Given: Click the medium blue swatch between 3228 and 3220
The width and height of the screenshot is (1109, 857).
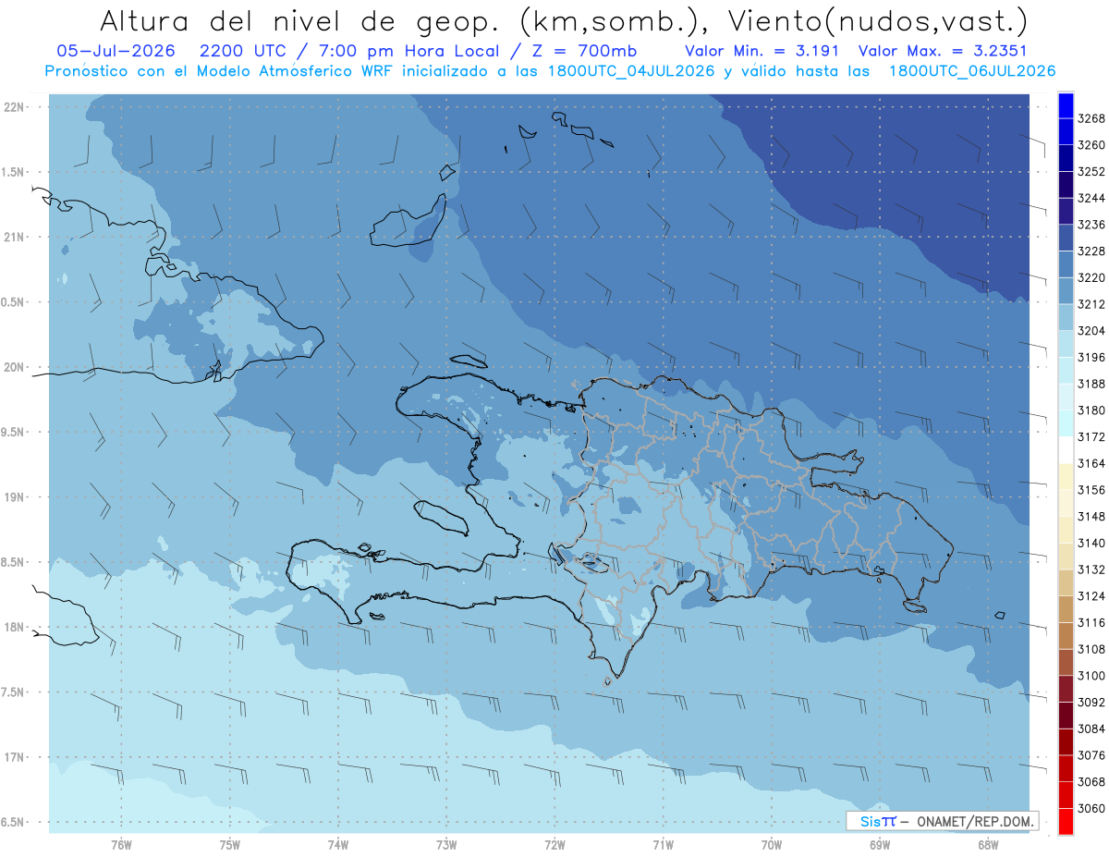Looking at the screenshot, I should tap(1065, 264).
